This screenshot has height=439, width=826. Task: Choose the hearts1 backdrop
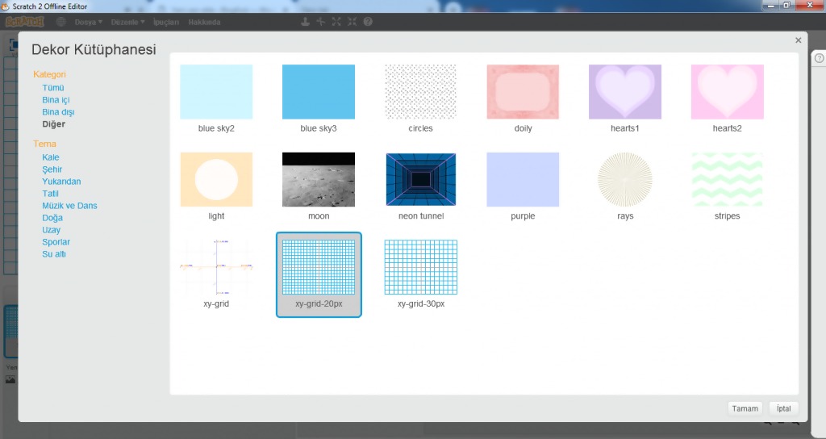tap(625, 92)
